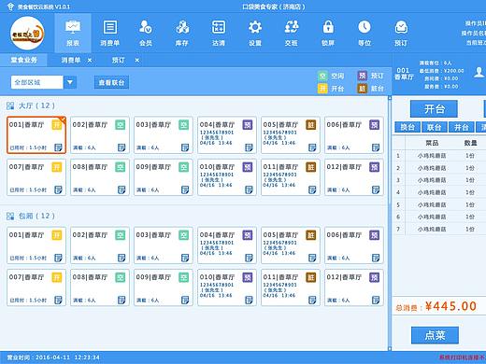Click the purple 预订 legend swatch
The width and height of the screenshot is (486, 364).
point(362,76)
